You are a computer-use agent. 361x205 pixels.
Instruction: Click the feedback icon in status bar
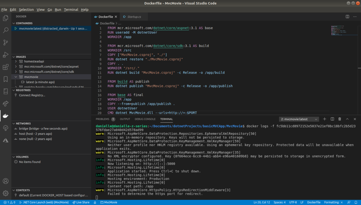349,202
